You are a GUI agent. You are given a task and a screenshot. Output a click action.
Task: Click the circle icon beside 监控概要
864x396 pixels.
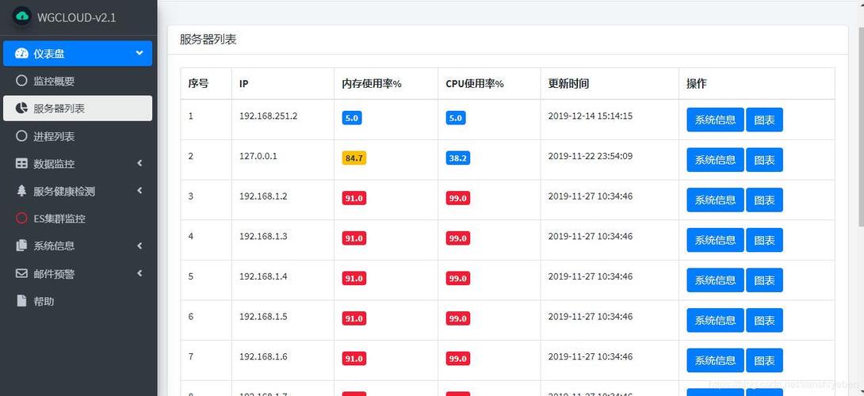click(x=21, y=81)
